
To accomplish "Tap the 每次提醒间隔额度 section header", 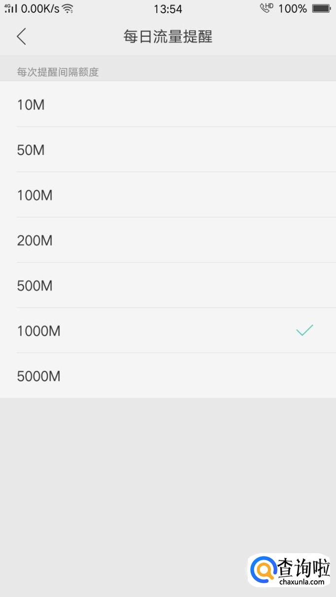I will point(58,72).
